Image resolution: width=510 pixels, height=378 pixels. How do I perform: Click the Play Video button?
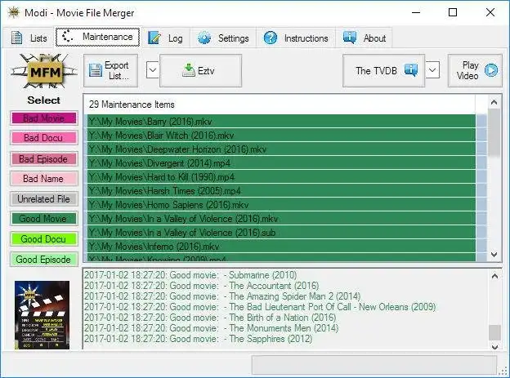coord(475,70)
